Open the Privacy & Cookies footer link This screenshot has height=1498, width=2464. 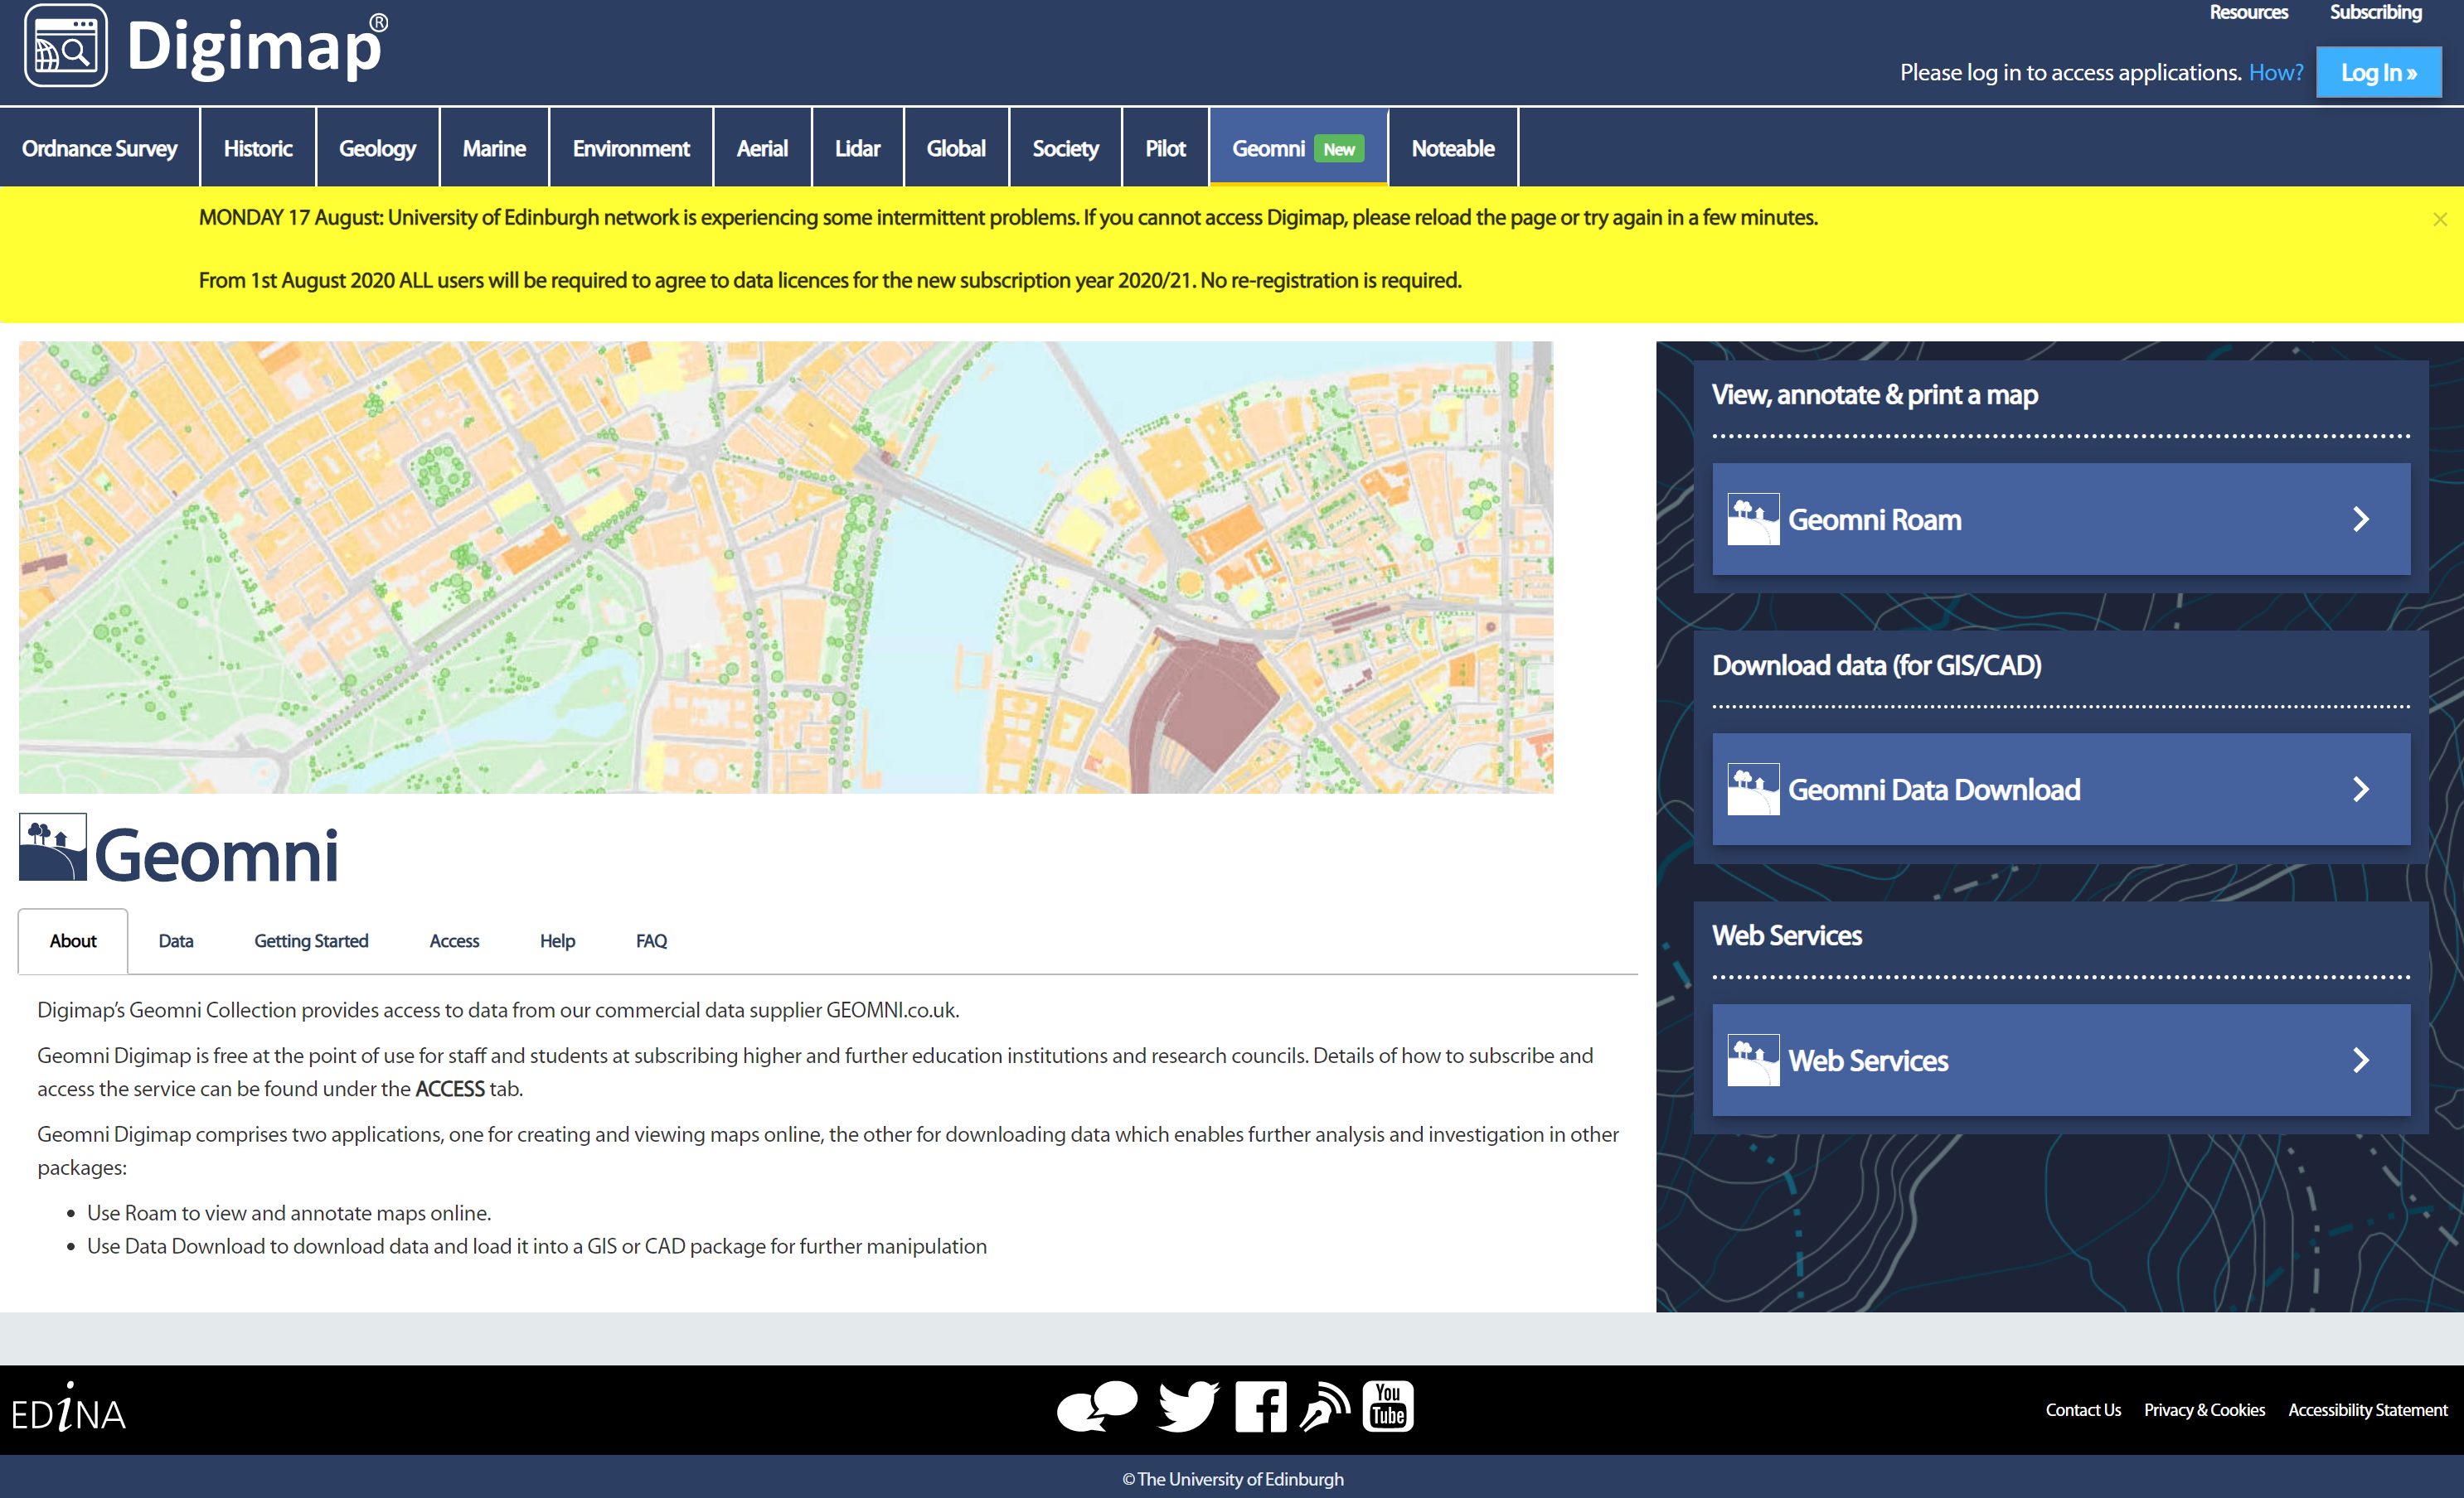click(x=2204, y=1409)
